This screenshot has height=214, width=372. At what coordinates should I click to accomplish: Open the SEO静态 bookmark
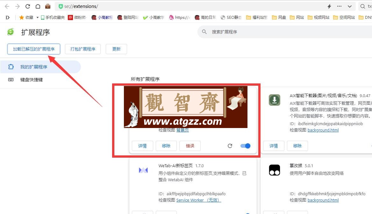point(231,17)
